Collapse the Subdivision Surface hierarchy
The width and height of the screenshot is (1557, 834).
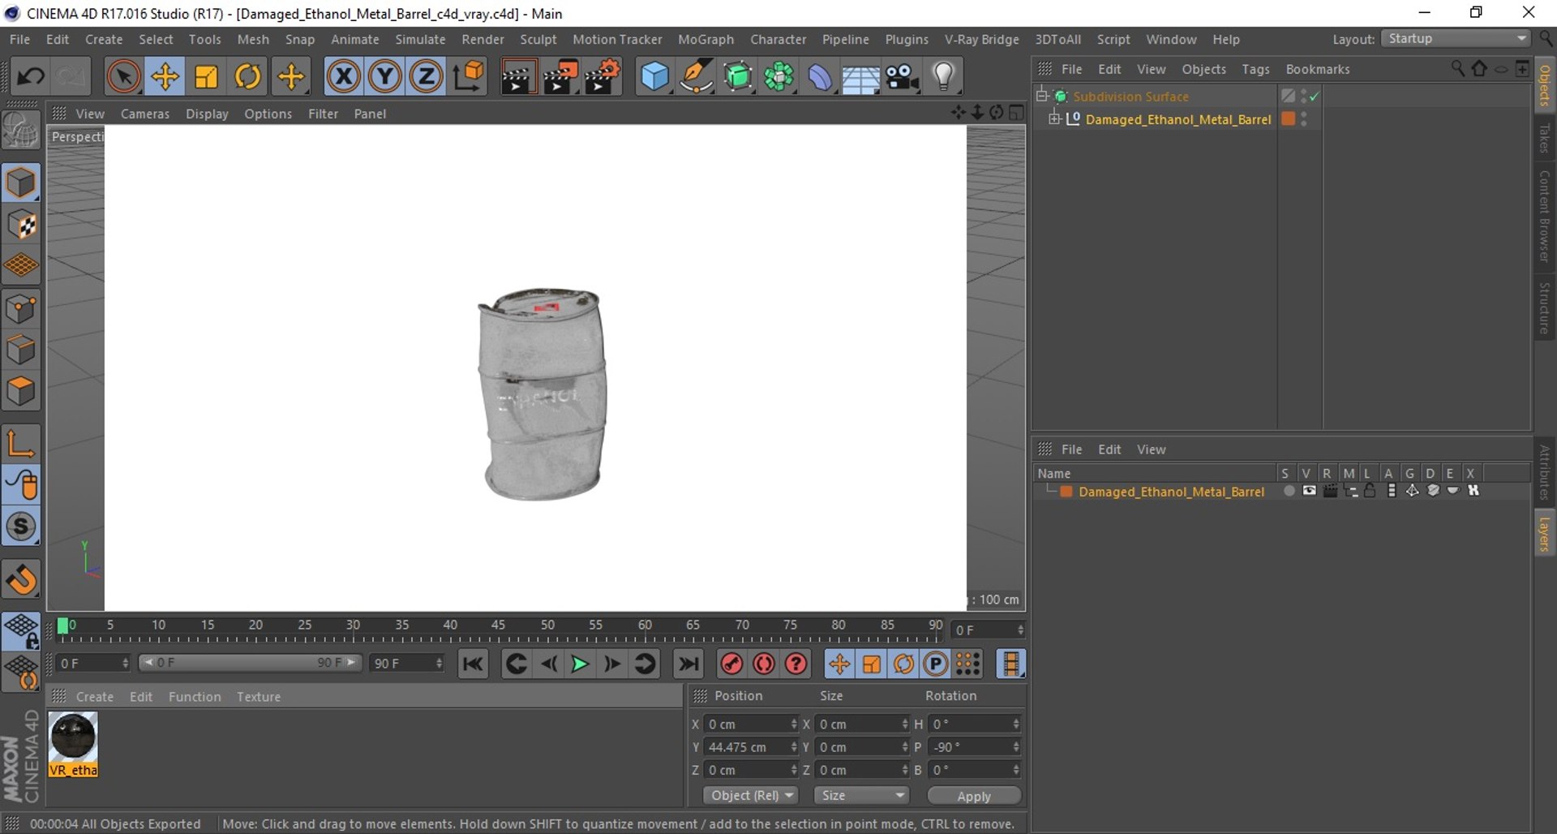(x=1042, y=97)
